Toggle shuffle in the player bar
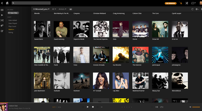The width and height of the screenshot is (202, 111). coord(157,107)
